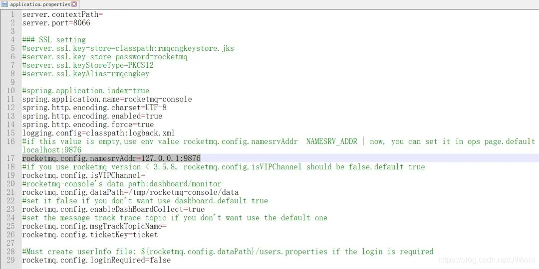Click the dataPath=/tmp/rocketmq-console/data line

point(130,192)
